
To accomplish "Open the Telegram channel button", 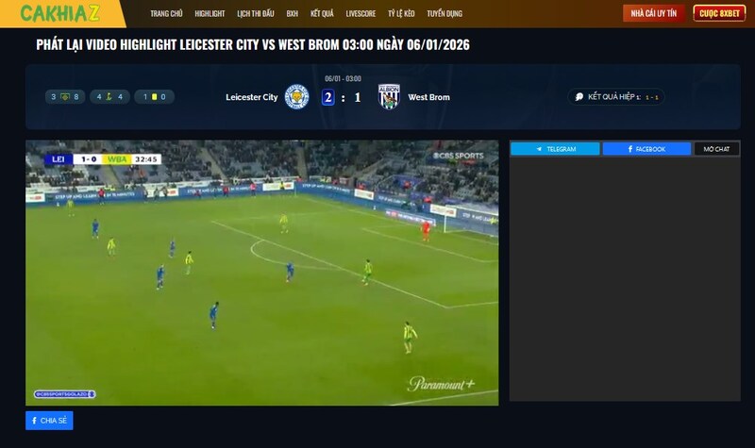I will [x=555, y=149].
